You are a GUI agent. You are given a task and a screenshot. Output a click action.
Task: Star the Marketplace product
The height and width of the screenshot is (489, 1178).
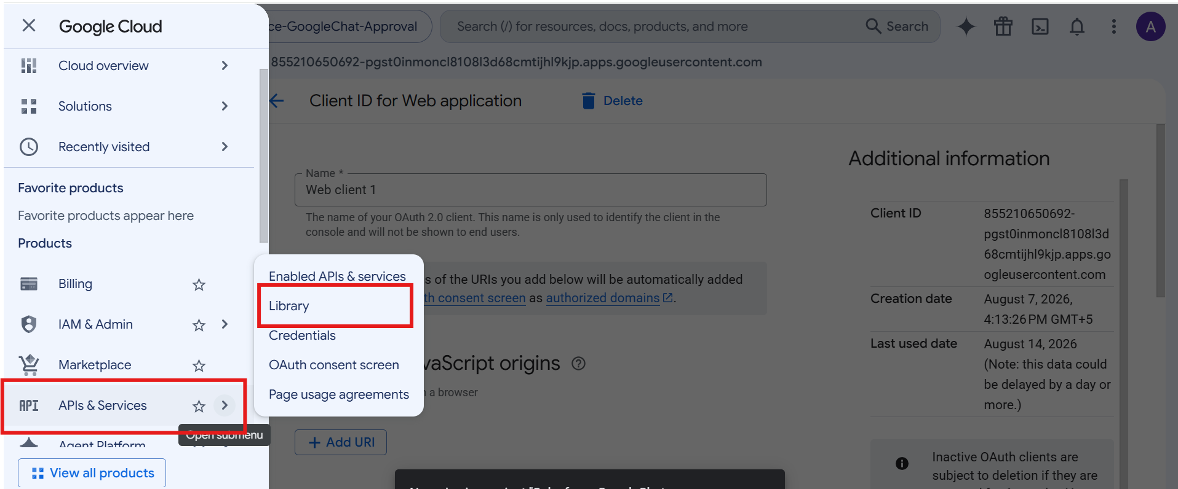[199, 366]
